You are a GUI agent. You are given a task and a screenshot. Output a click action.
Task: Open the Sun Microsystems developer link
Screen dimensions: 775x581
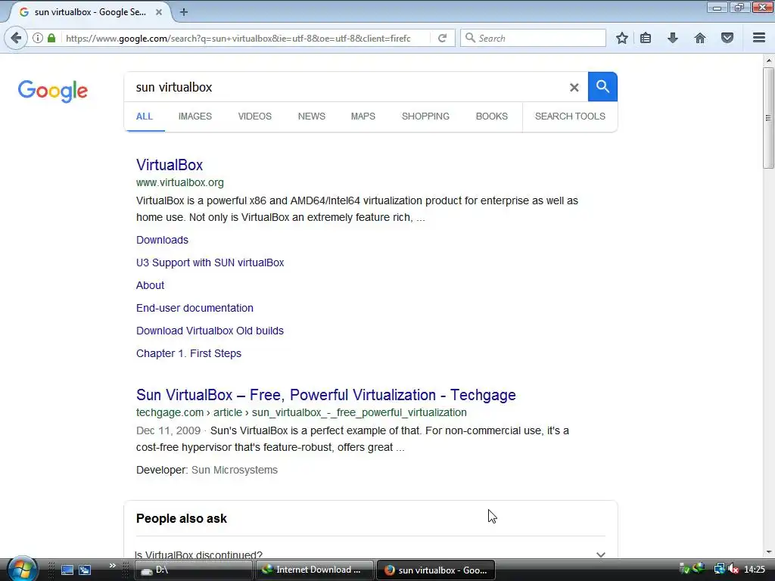click(235, 471)
